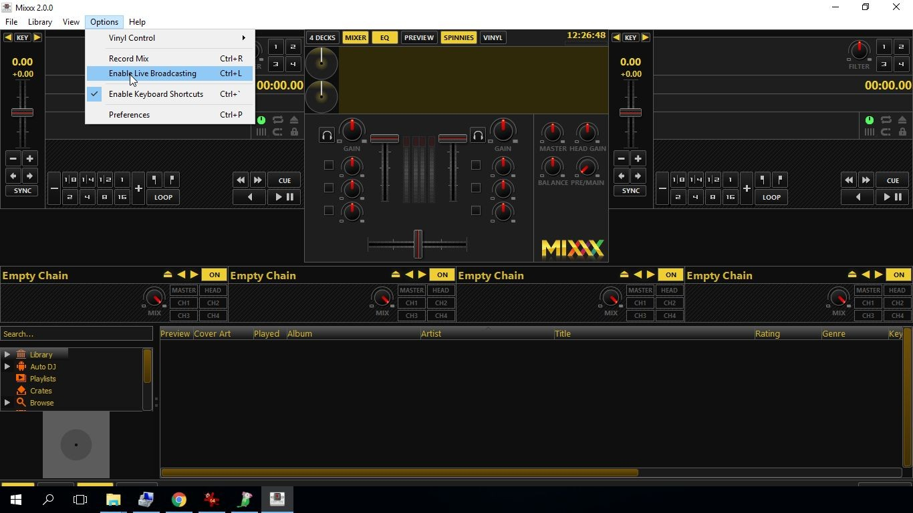The width and height of the screenshot is (913, 513).
Task: Open the View menu
Action: [x=71, y=22]
